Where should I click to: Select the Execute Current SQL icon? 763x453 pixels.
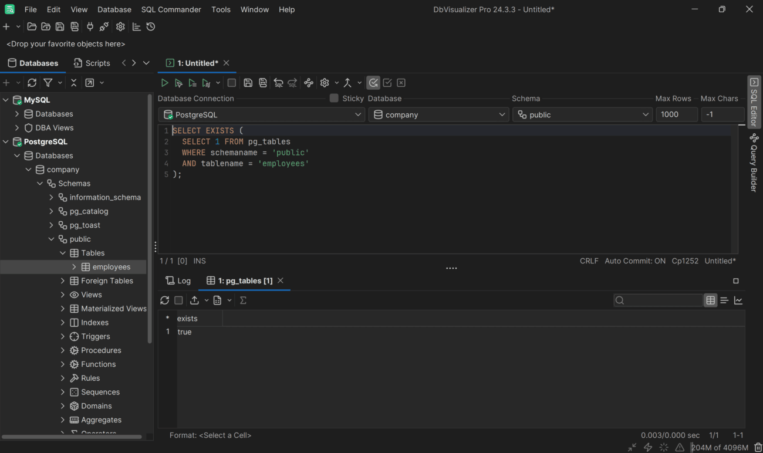click(x=178, y=82)
